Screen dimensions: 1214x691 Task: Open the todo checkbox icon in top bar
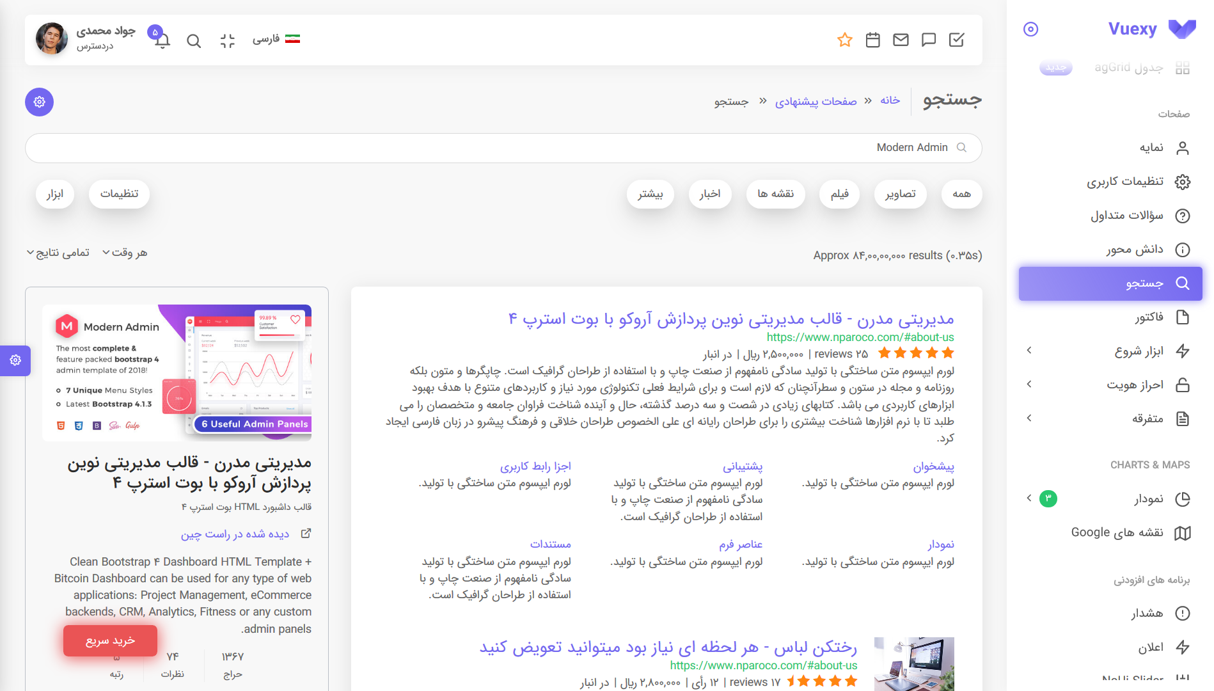pyautogui.click(x=956, y=40)
